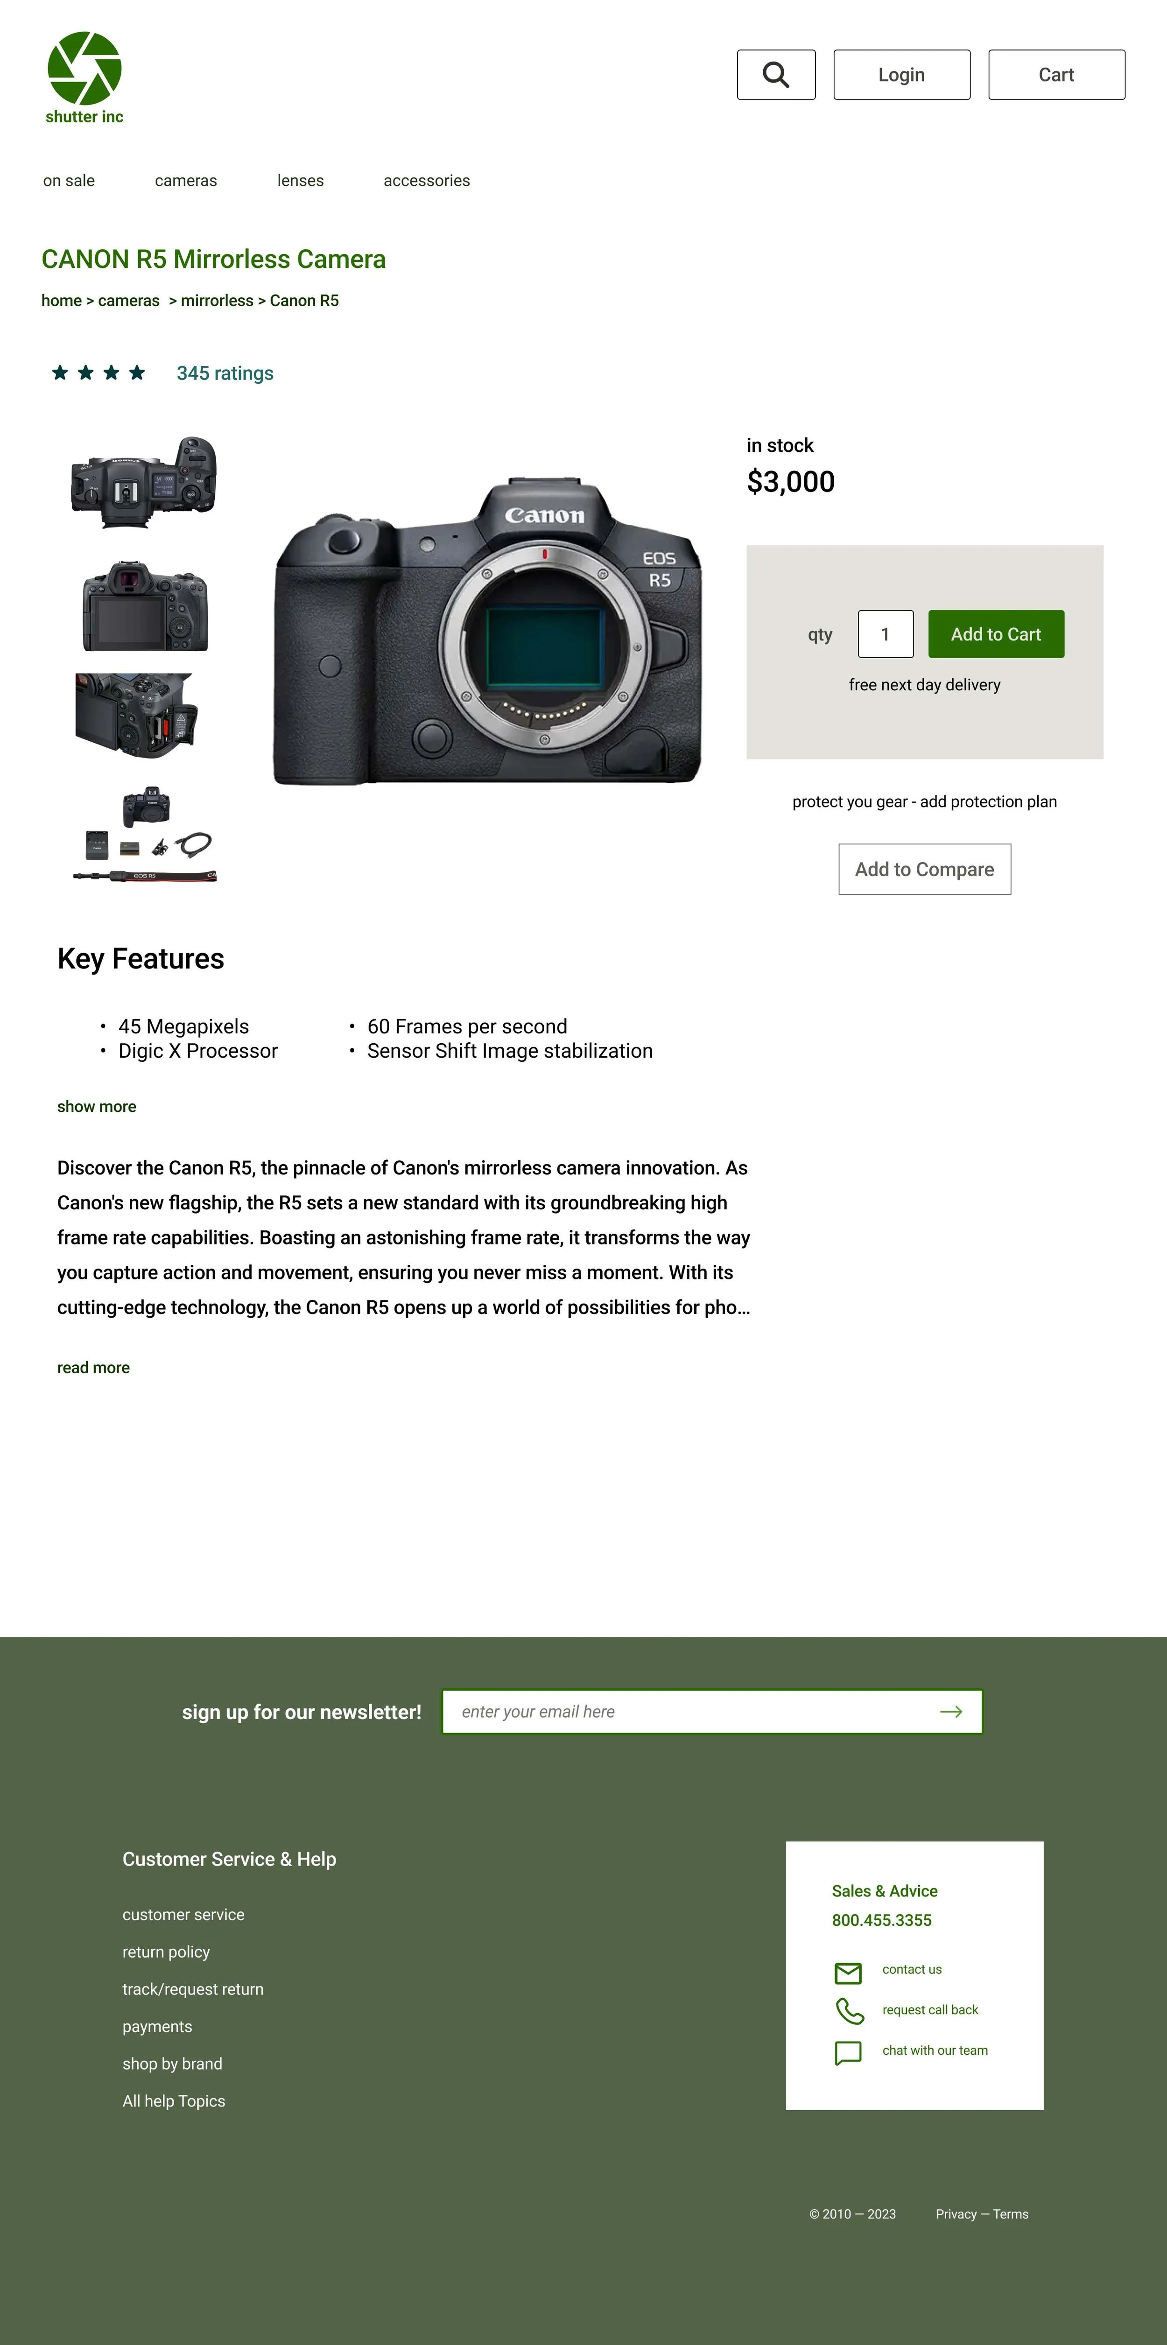
Task: Click the newsletter email input field
Action: (x=712, y=1712)
